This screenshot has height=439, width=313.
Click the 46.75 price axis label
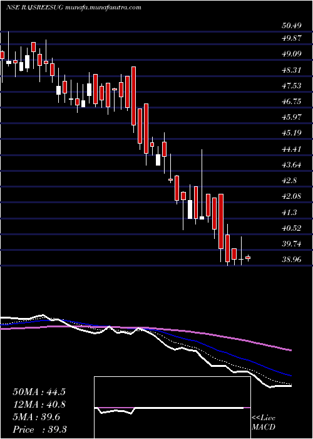292,102
